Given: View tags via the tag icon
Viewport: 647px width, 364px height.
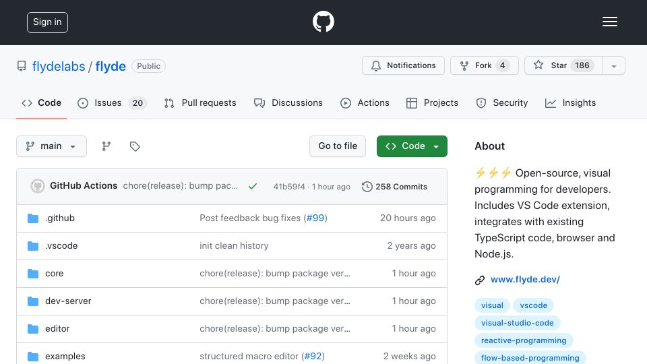Looking at the screenshot, I should click(135, 146).
